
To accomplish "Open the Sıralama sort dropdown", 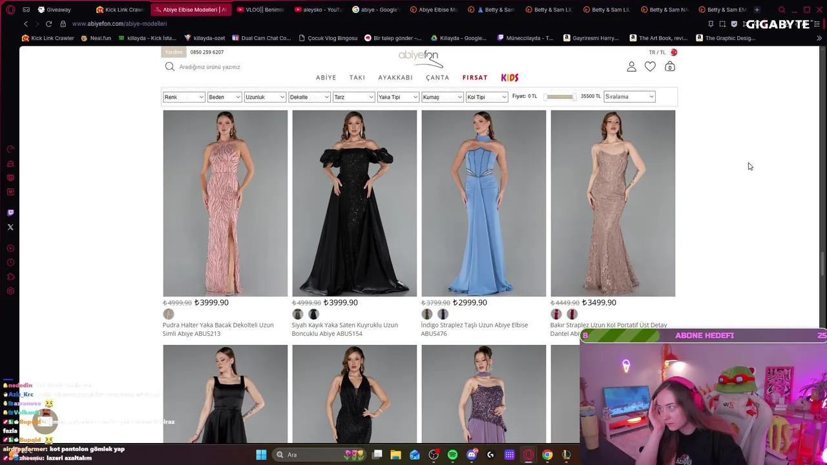I will pos(629,97).
